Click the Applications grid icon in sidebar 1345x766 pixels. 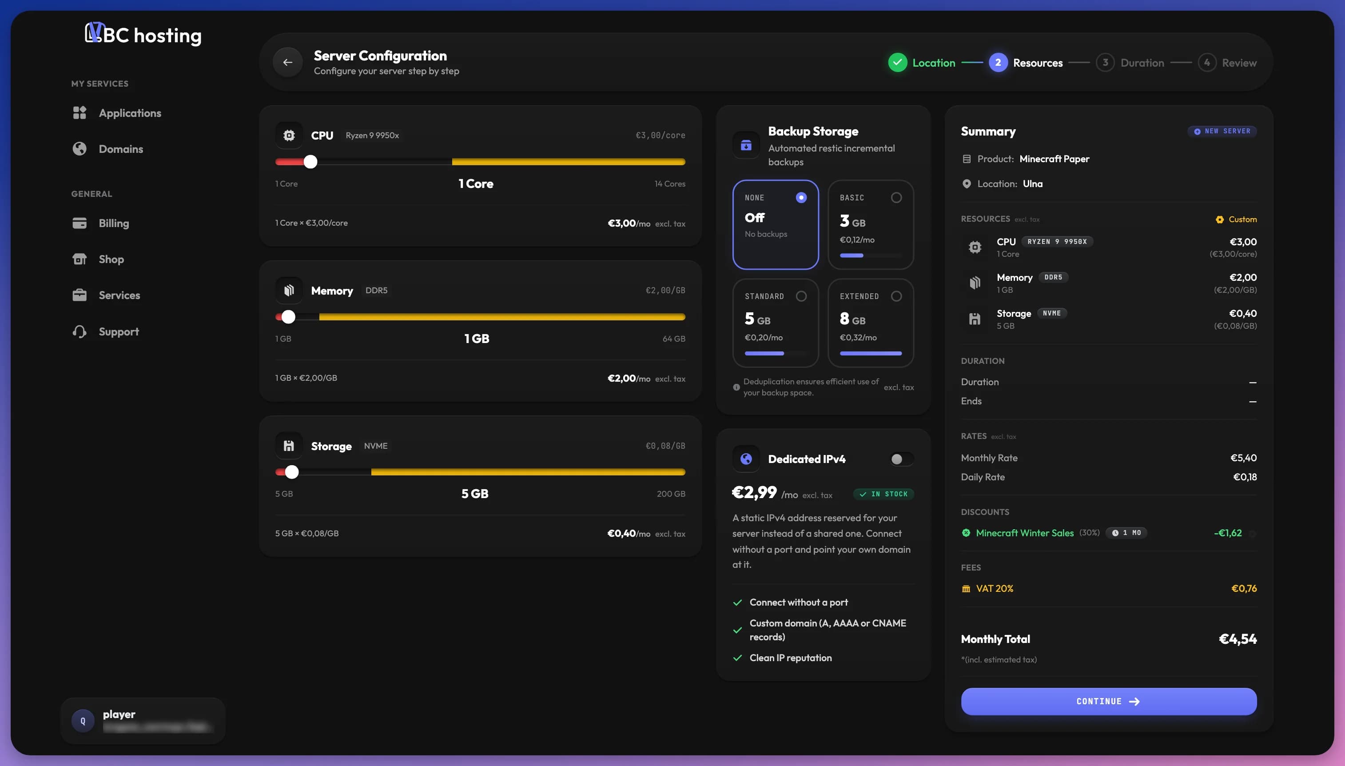(x=80, y=112)
